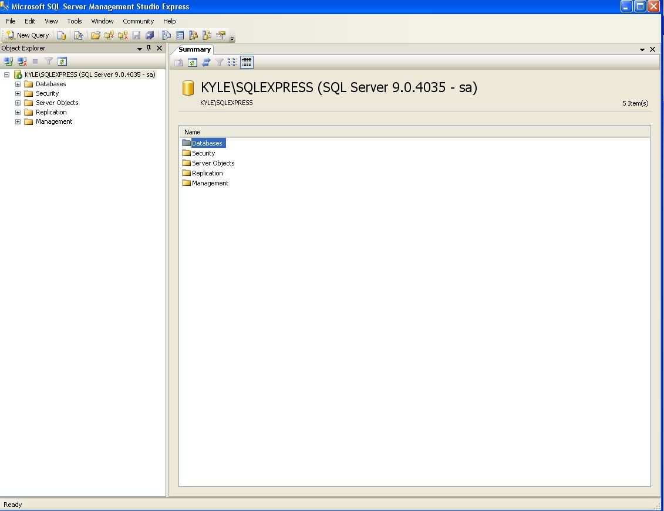This screenshot has width=664, height=511.
Task: Click the New Query toolbar button
Action: pyautogui.click(x=28, y=35)
